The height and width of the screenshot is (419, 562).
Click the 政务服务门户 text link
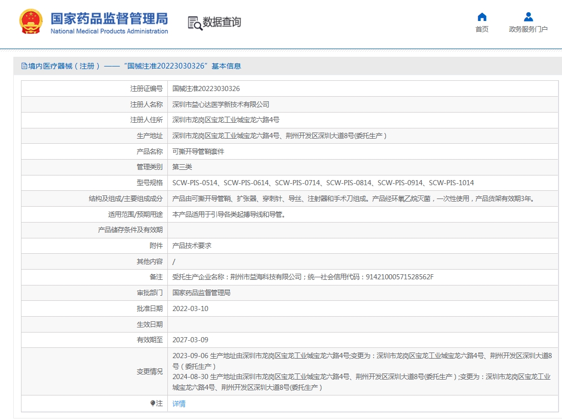coord(528,29)
